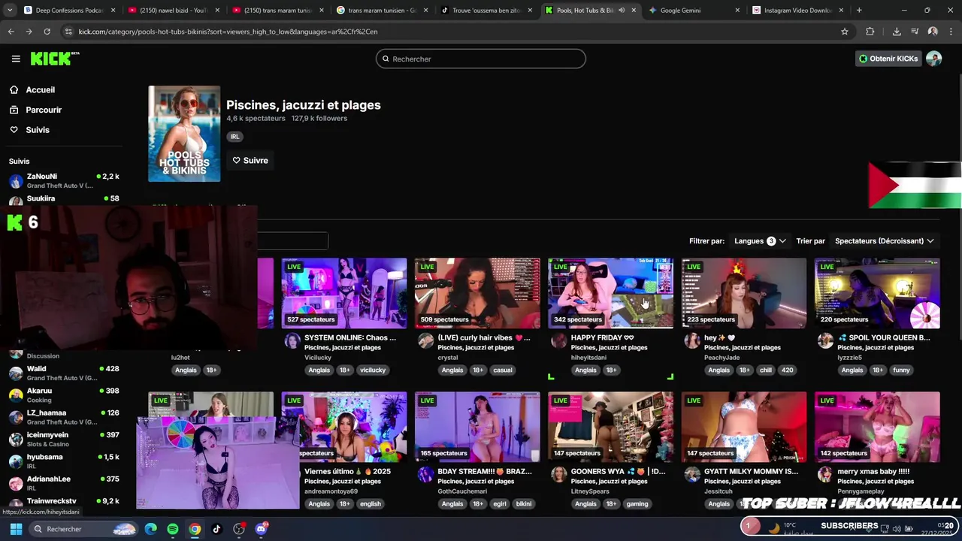Open the browser extensions puzzle icon
The image size is (962, 541).
pos(870,32)
